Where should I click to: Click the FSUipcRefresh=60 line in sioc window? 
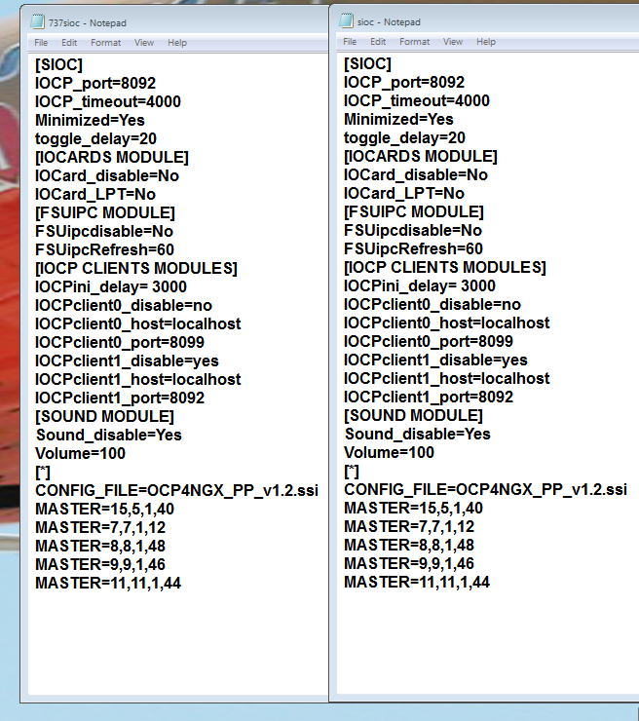click(413, 248)
